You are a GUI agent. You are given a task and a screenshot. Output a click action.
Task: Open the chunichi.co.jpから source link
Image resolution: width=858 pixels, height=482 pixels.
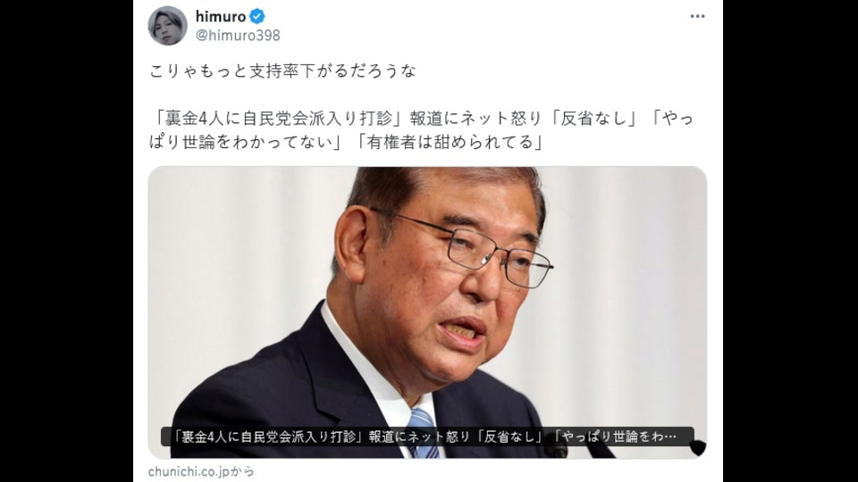[201, 471]
